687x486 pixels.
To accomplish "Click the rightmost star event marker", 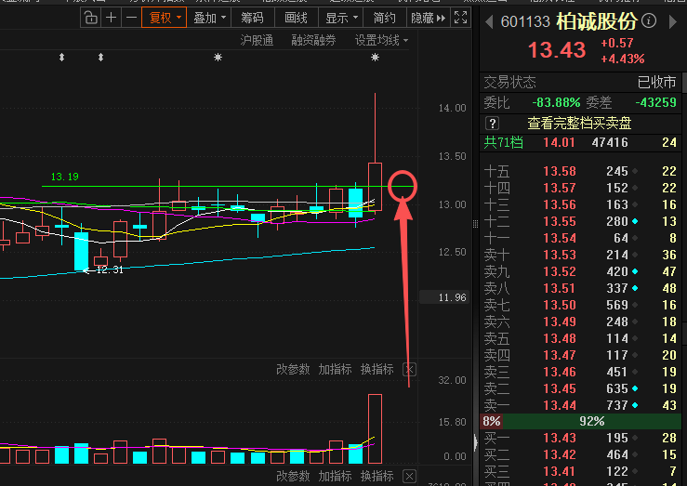I will [375, 58].
